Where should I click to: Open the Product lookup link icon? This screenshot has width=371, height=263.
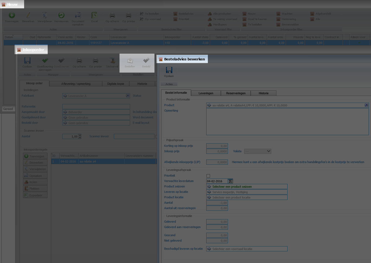(366, 105)
